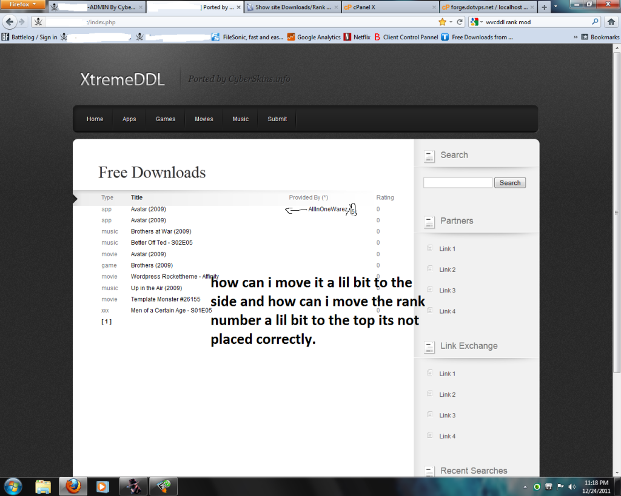
Task: Open the Brothers at War (2009) link
Action: click(161, 231)
